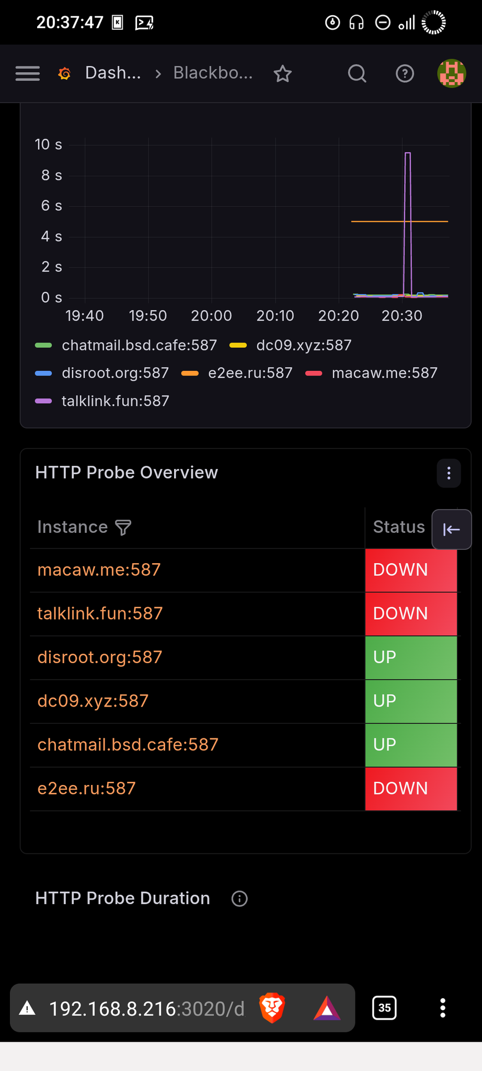Open Brave Rewards triangle icon

[x=327, y=1009]
